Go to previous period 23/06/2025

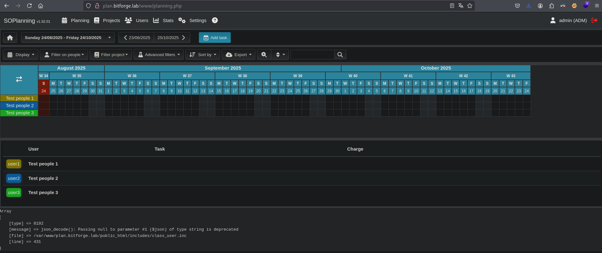click(136, 37)
